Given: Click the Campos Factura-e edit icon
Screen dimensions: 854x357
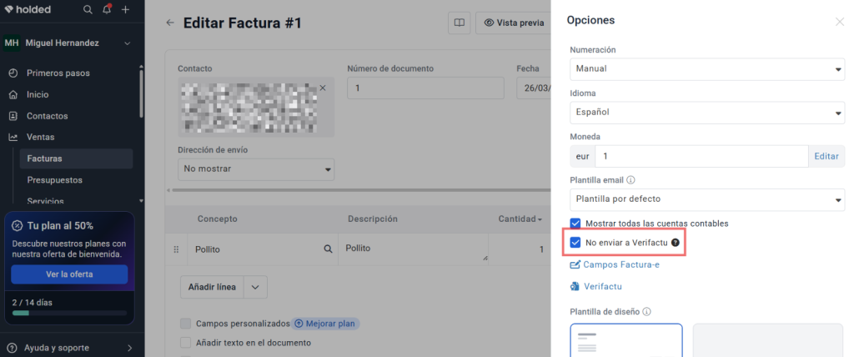Looking at the screenshot, I should pyautogui.click(x=575, y=265).
